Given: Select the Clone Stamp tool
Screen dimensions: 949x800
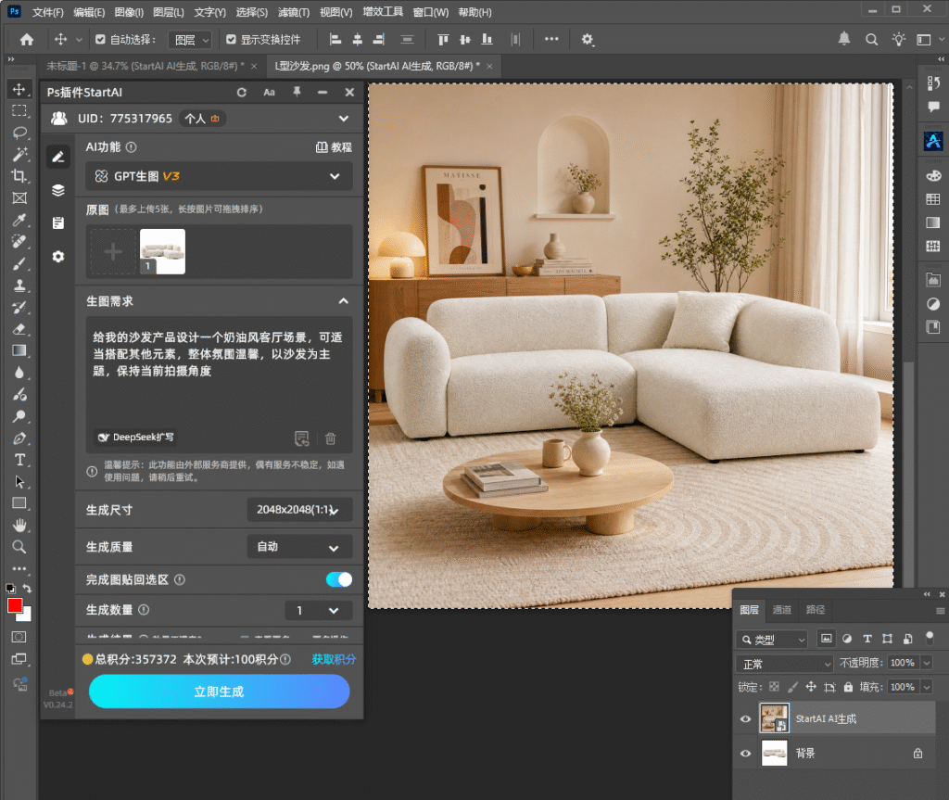Looking at the screenshot, I should 19,286.
